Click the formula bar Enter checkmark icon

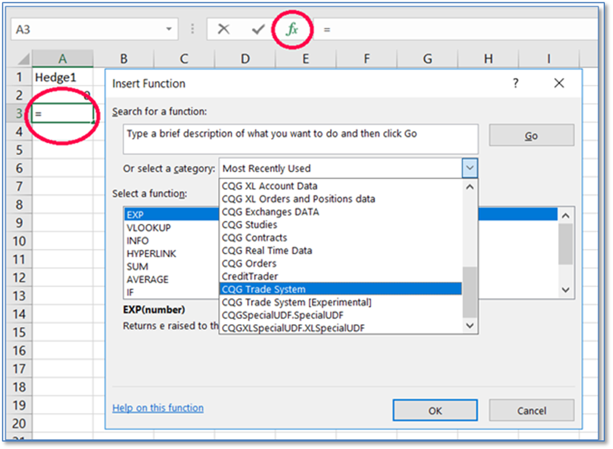pos(258,29)
